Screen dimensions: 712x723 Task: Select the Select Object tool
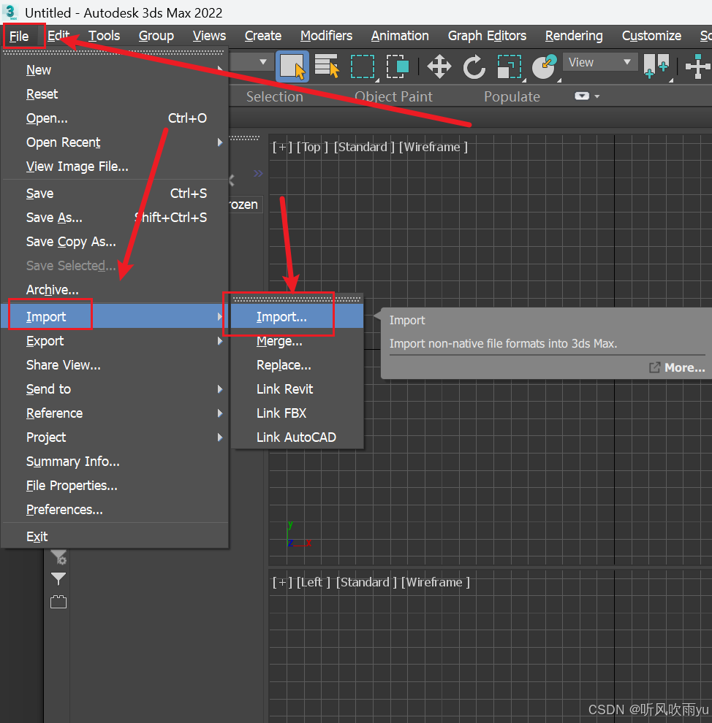(x=292, y=67)
